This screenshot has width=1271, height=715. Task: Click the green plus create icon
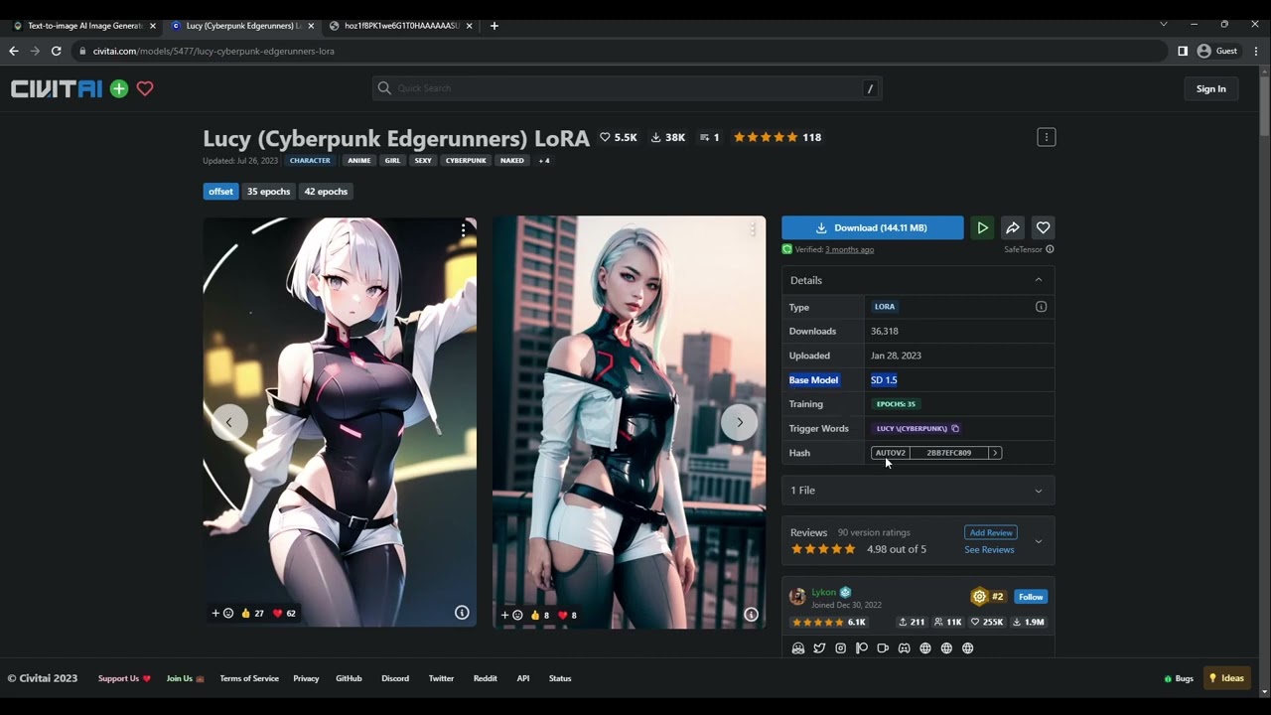119,88
